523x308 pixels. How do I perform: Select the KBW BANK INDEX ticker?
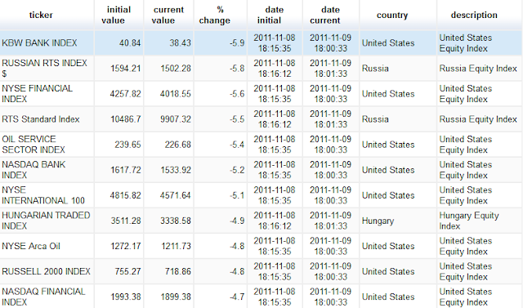point(39,43)
